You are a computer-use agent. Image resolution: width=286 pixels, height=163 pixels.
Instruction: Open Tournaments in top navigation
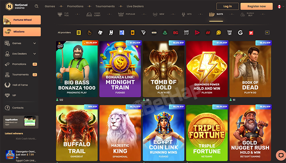tap(105, 6)
